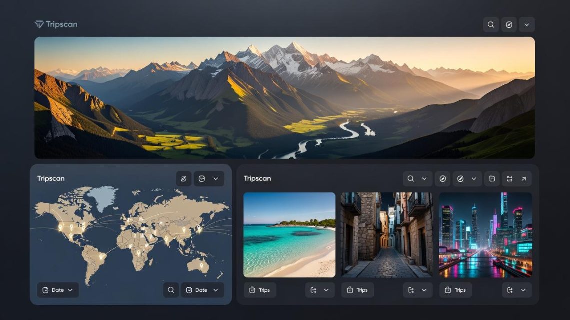Click the share icon under the beach photo
The height and width of the screenshot is (320, 570).
[x=313, y=290]
